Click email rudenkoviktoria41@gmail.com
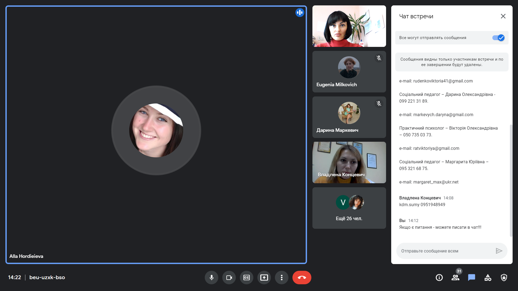 (x=443, y=81)
